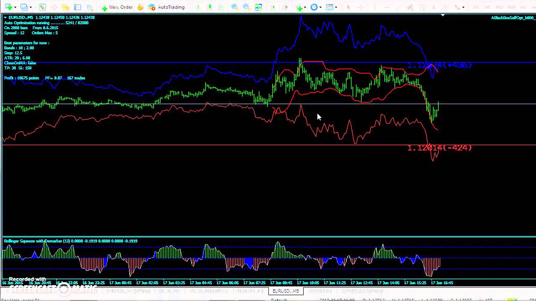Toggle the Terminal panel icon
Screen dimensions: 536x301
point(77,7)
